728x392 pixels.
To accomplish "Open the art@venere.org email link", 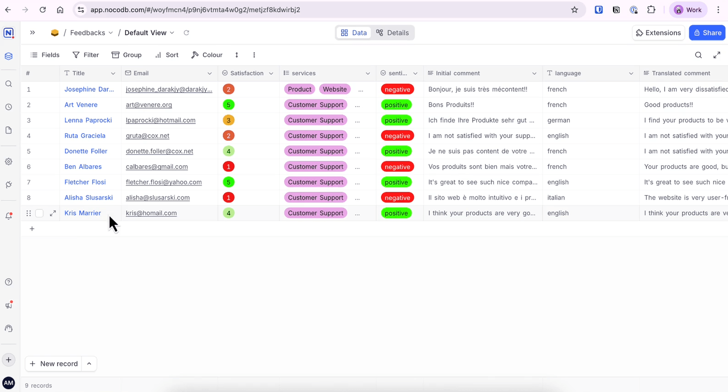I will 149,105.
